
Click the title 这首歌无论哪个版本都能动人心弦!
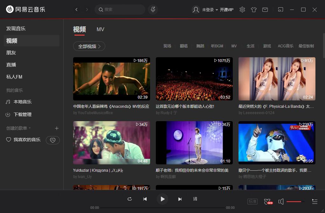tap(185, 106)
